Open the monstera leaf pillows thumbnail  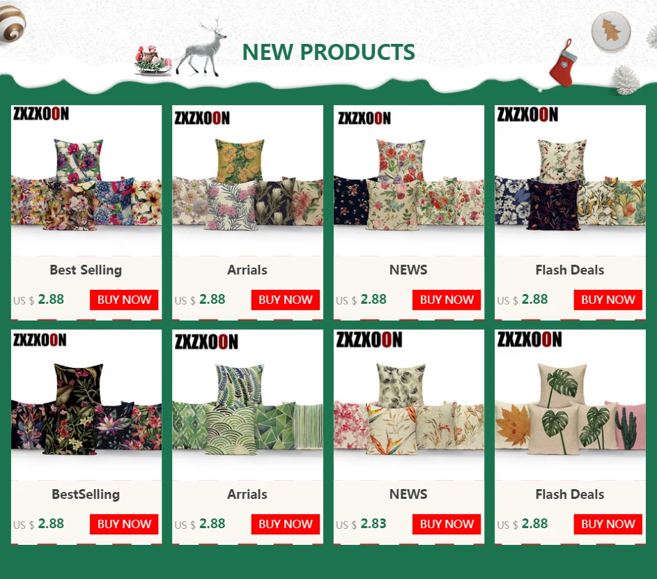(571, 405)
